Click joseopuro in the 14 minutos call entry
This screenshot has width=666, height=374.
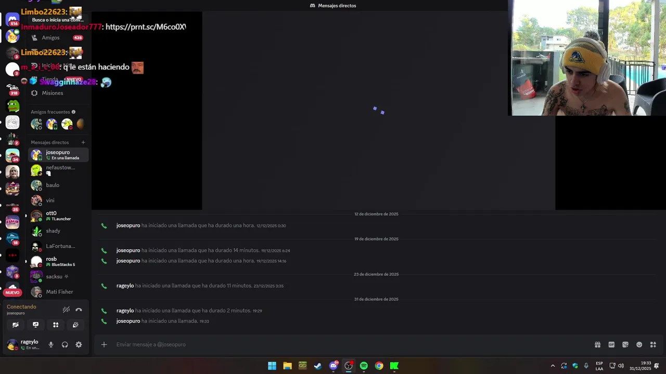point(128,250)
